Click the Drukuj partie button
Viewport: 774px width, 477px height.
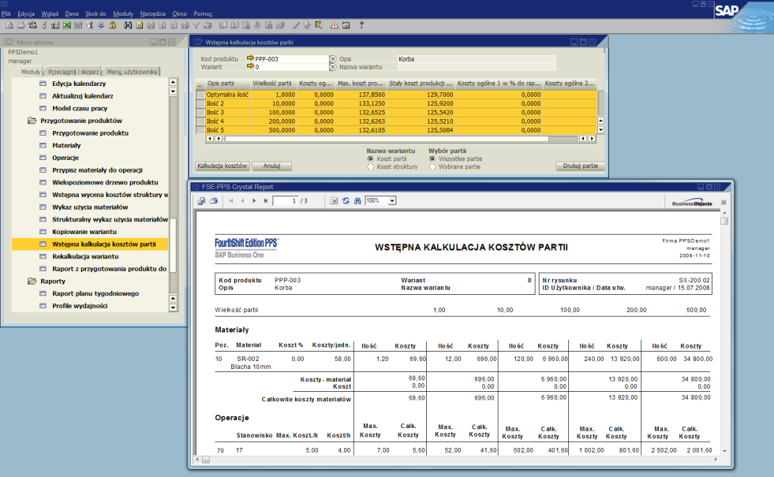coord(580,166)
